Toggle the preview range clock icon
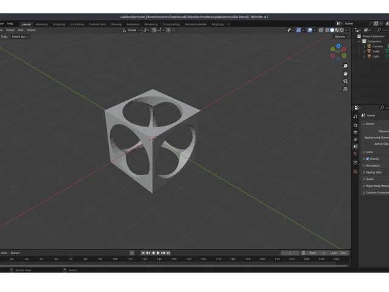The image size is (389, 292). click(x=303, y=253)
